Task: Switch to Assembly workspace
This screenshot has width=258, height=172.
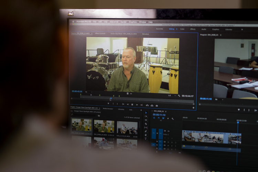Action: [x=159, y=29]
